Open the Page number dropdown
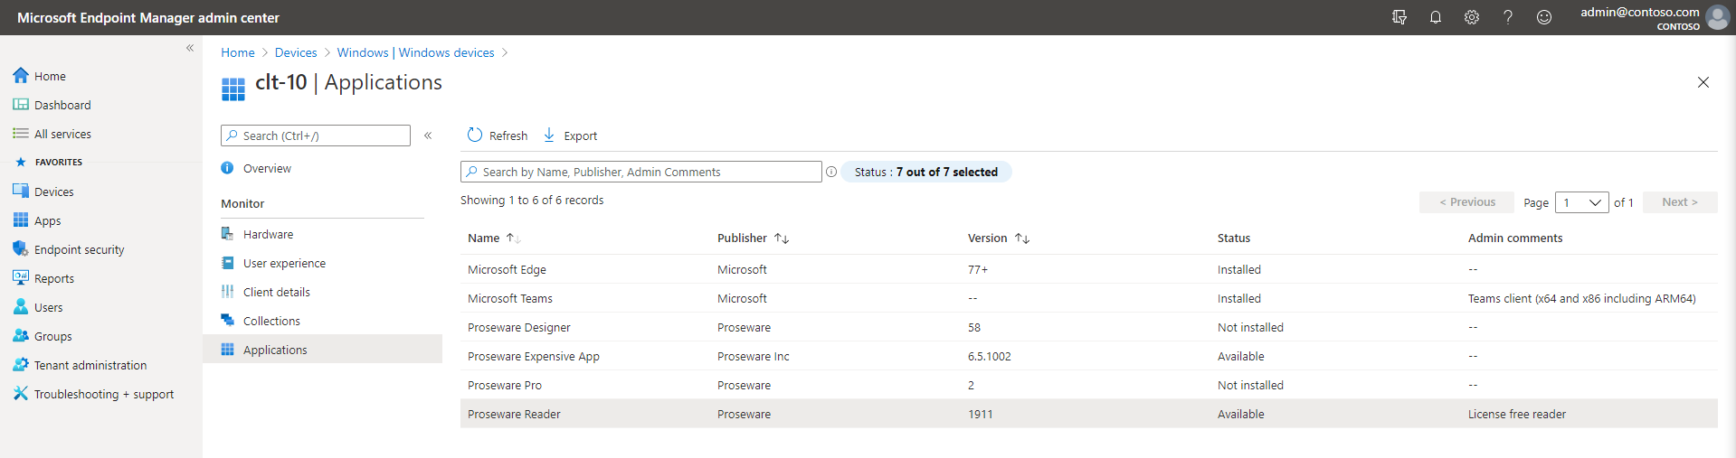 pos(1581,202)
